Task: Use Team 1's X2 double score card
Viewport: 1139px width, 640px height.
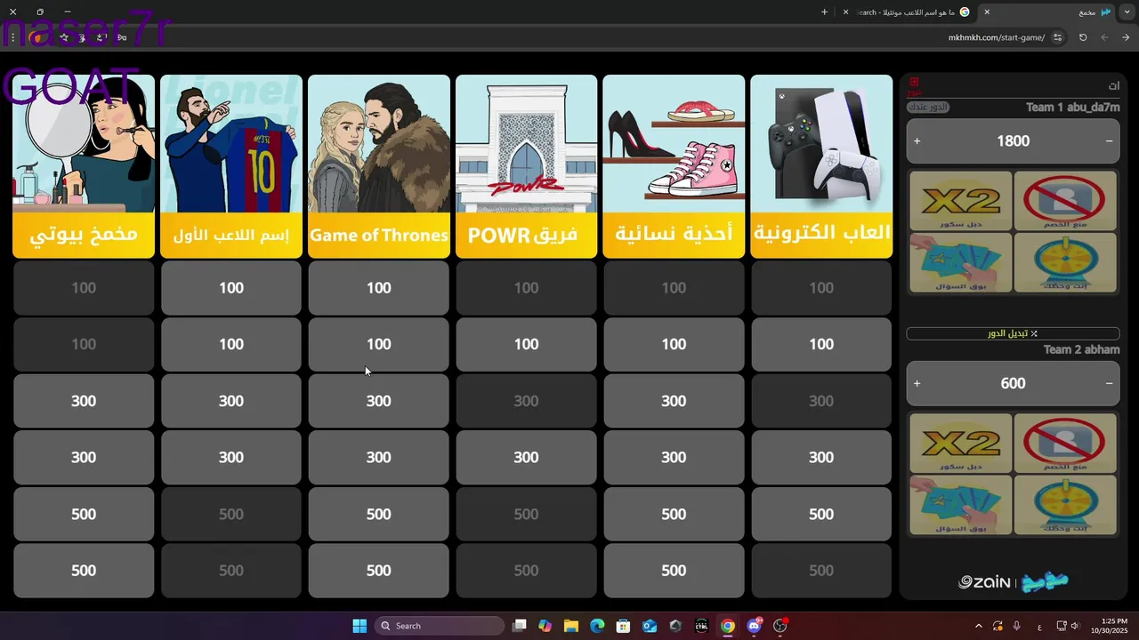Action: click(961, 201)
